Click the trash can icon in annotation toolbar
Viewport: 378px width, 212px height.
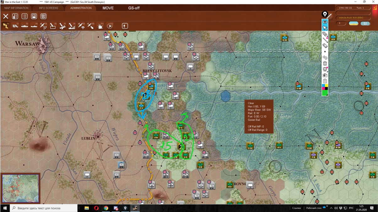[325, 64]
